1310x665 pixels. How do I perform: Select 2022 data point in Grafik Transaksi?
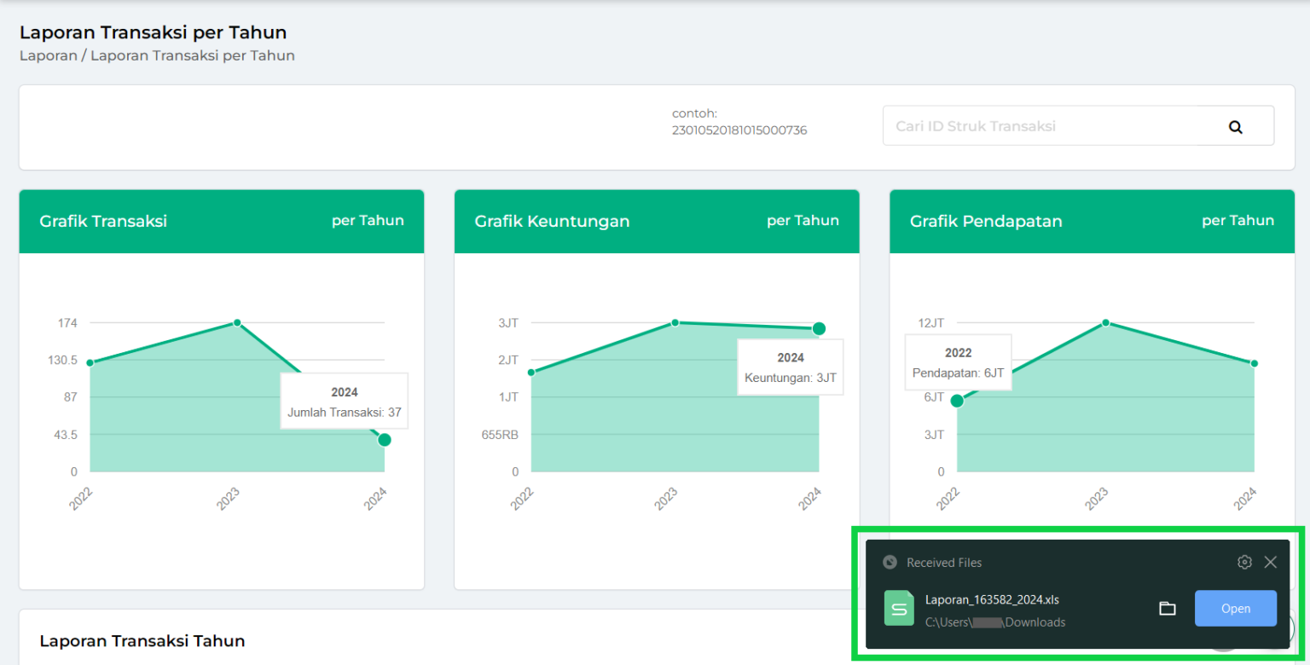tap(90, 362)
